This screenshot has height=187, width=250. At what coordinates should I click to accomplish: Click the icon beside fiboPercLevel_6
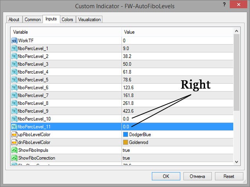tap(14, 87)
